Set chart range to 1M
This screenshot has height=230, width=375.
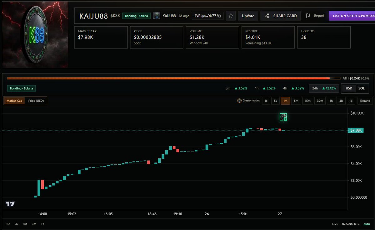point(25,224)
